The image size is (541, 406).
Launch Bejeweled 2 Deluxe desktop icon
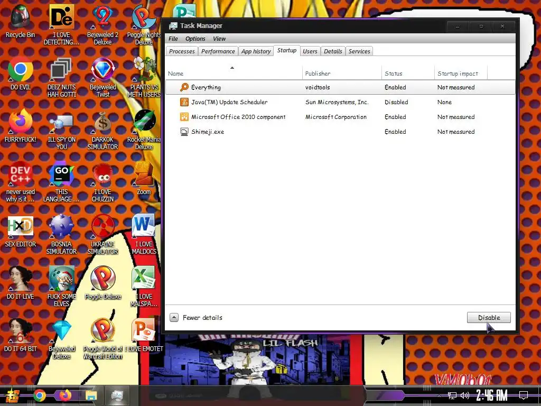click(103, 25)
